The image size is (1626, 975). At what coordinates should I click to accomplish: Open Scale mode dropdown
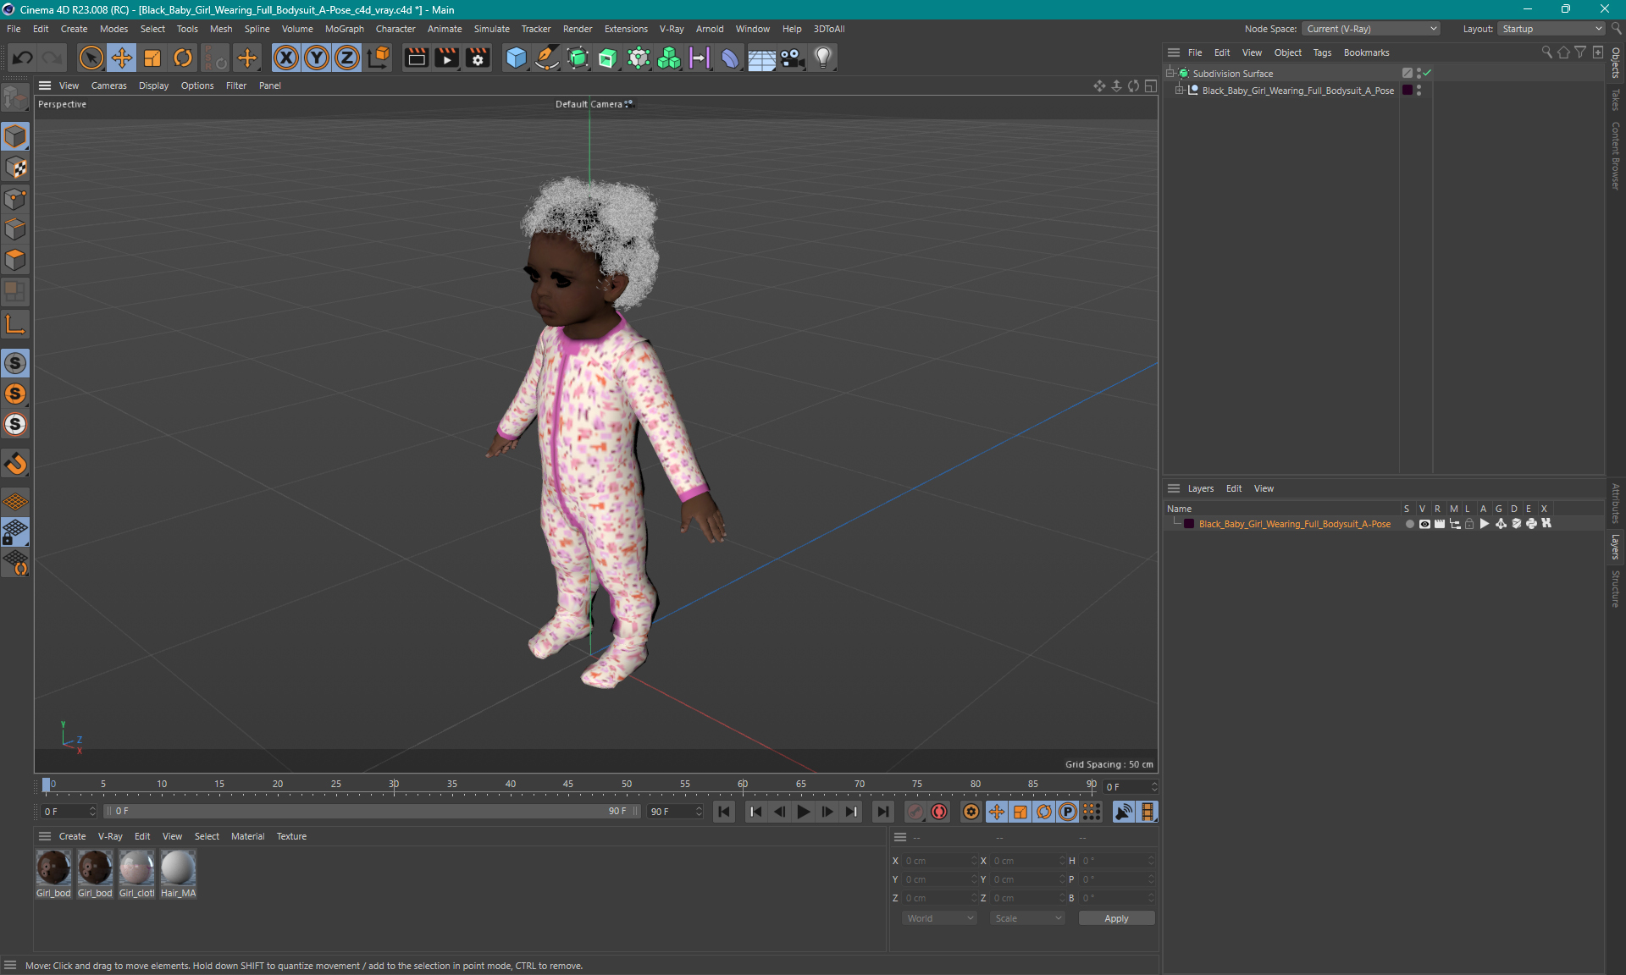[x=1028, y=918]
